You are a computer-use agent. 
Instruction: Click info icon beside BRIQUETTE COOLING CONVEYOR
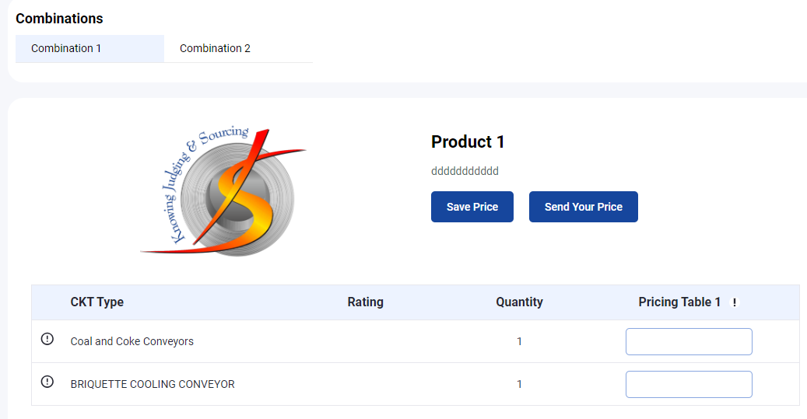(x=47, y=382)
